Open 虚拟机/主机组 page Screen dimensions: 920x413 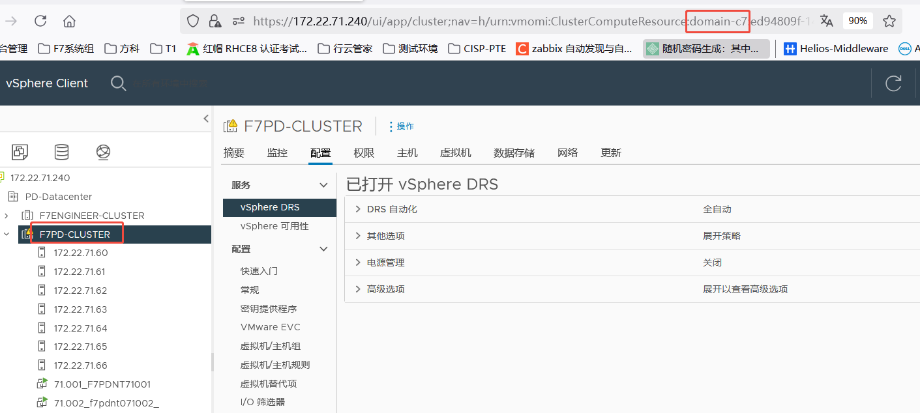tap(270, 346)
